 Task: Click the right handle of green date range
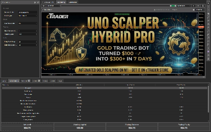click(x=175, y=6)
